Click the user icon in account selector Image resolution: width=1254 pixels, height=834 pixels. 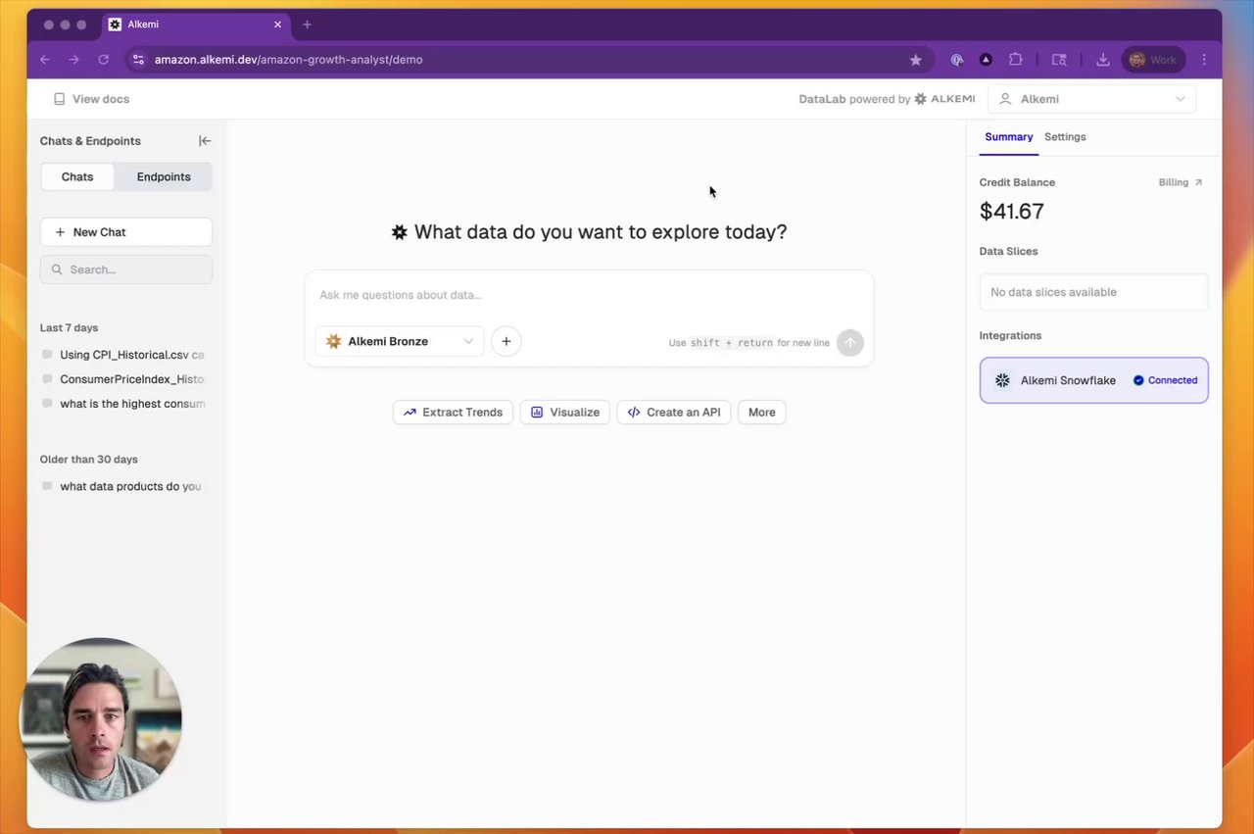point(1005,99)
